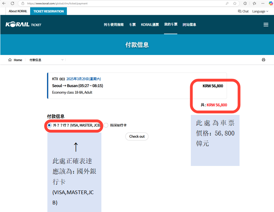Switch to the About KORAIL tab

[x=17, y=11]
